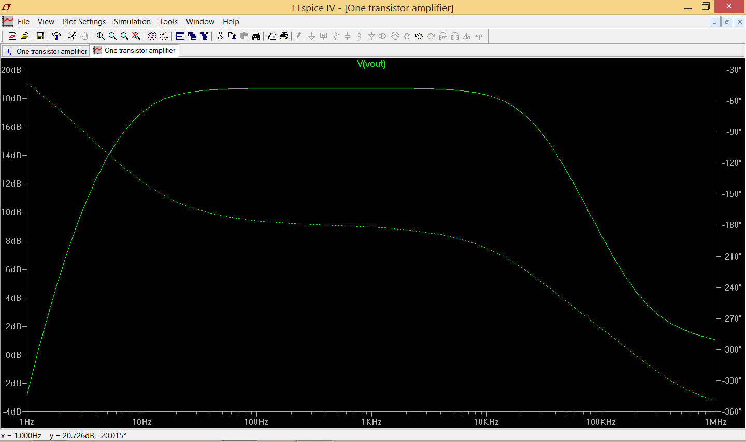Select the waveform One transistor amplifier tab
The image size is (746, 442).
(135, 50)
